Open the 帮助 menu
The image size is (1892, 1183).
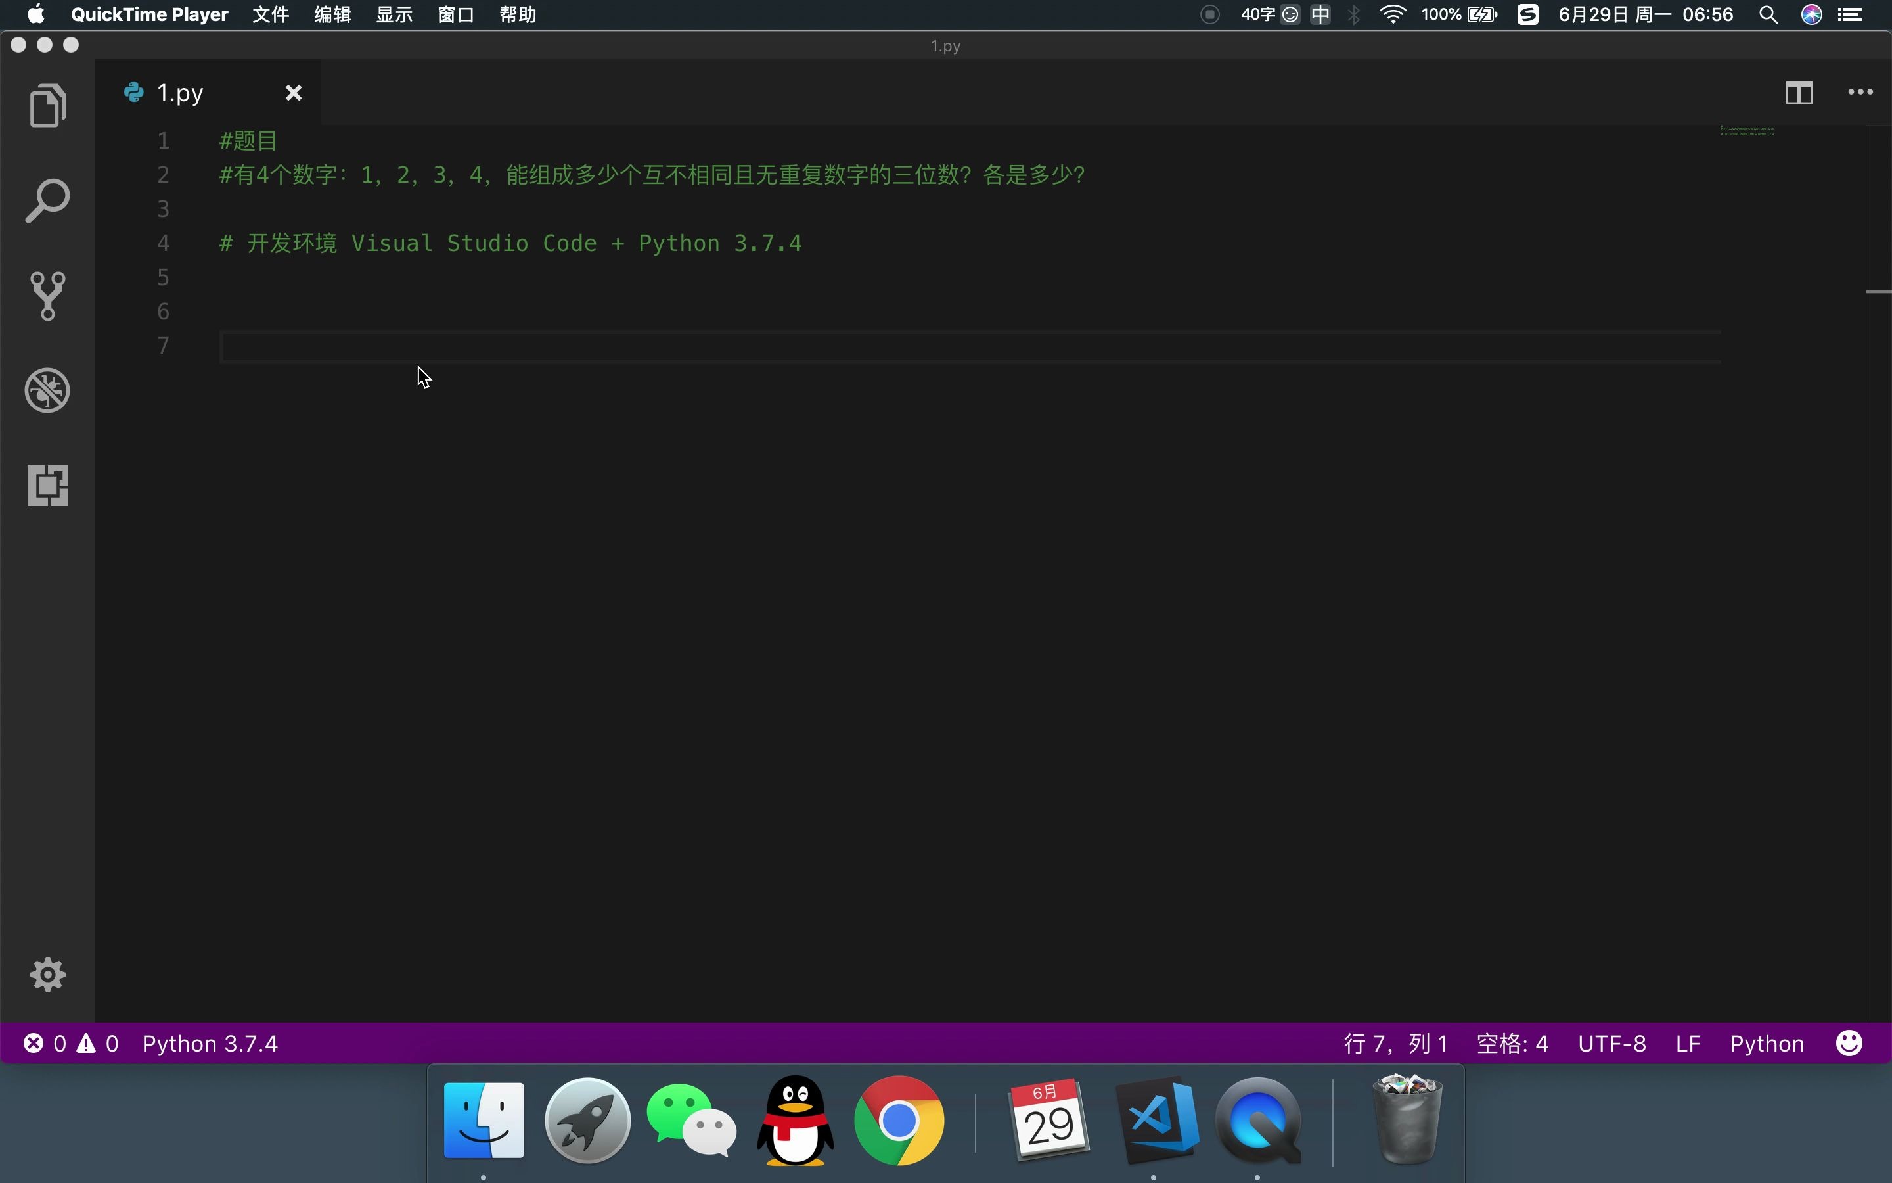(517, 14)
